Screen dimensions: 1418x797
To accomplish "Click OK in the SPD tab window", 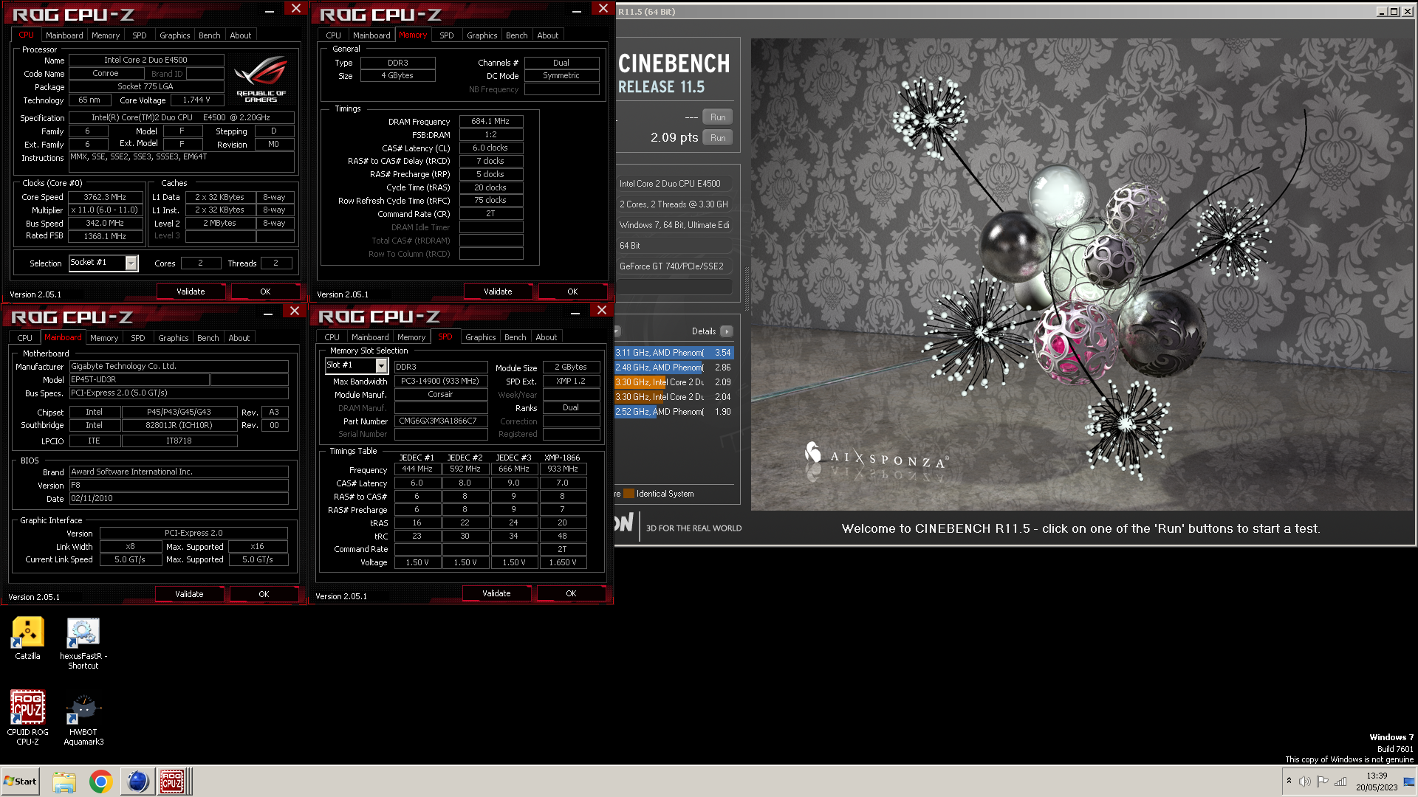I will (x=571, y=593).
